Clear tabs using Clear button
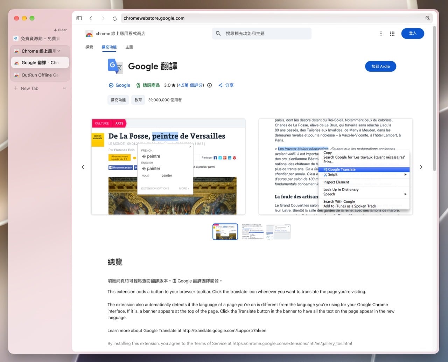 (60, 30)
